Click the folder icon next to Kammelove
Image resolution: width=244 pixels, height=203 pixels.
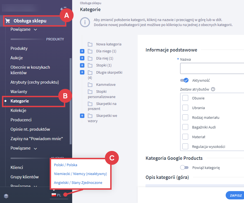(90, 84)
